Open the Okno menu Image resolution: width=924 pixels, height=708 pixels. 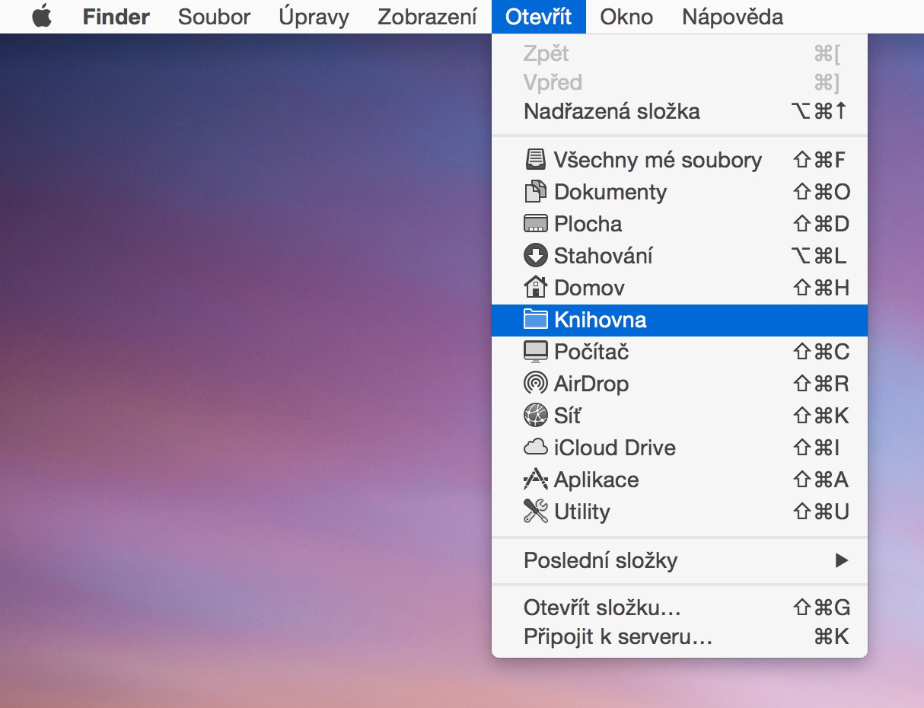(626, 17)
